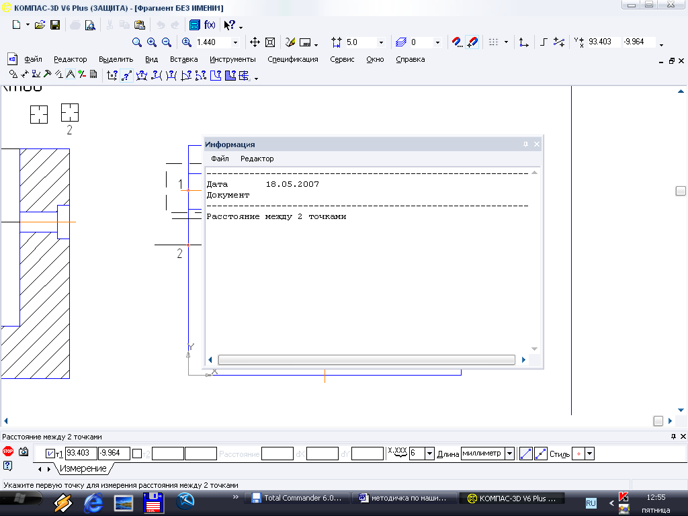
Task: Toggle the point coordinates measurement icon
Action: point(112,75)
